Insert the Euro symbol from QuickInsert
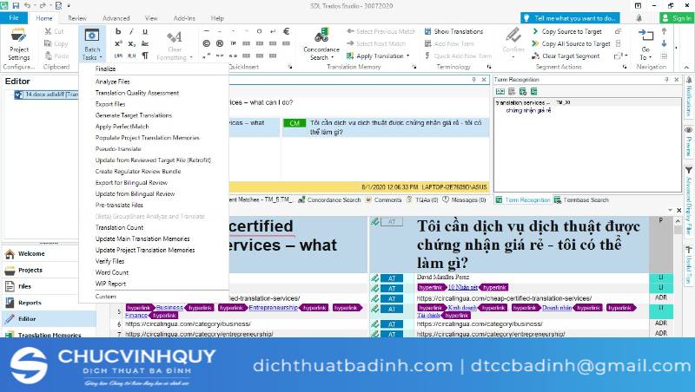 click(x=287, y=31)
